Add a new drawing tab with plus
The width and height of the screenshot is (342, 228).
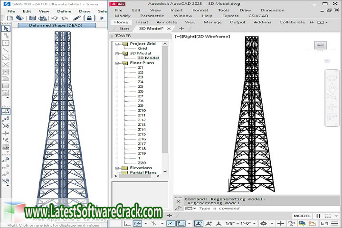(x=181, y=28)
